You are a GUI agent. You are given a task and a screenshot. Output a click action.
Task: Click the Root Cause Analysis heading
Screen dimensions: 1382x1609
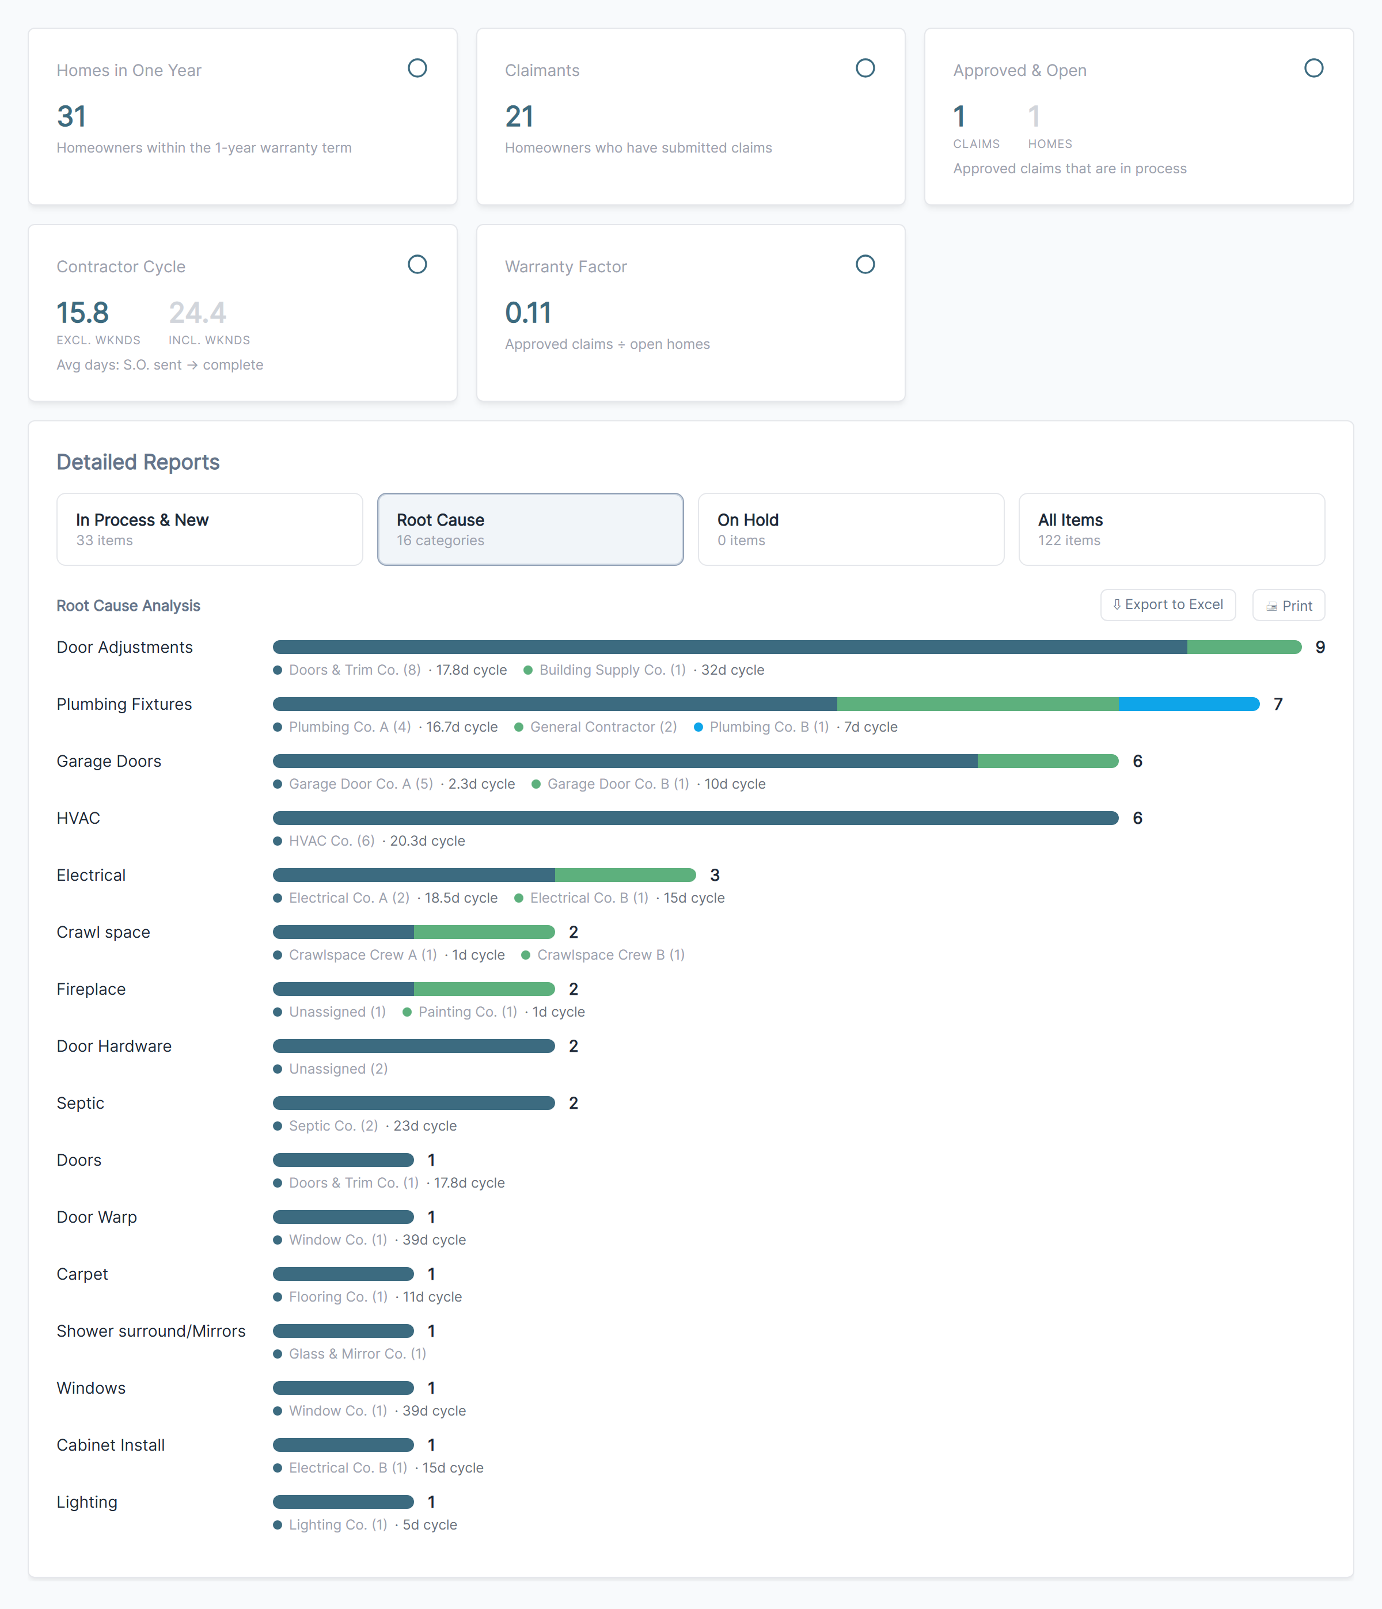coord(128,606)
